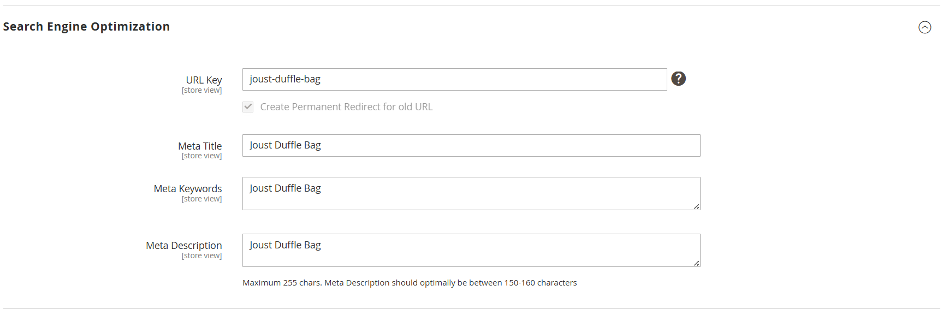Screen dimensions: 943x309
Task: Focus the URL Key input field
Action: tap(454, 80)
